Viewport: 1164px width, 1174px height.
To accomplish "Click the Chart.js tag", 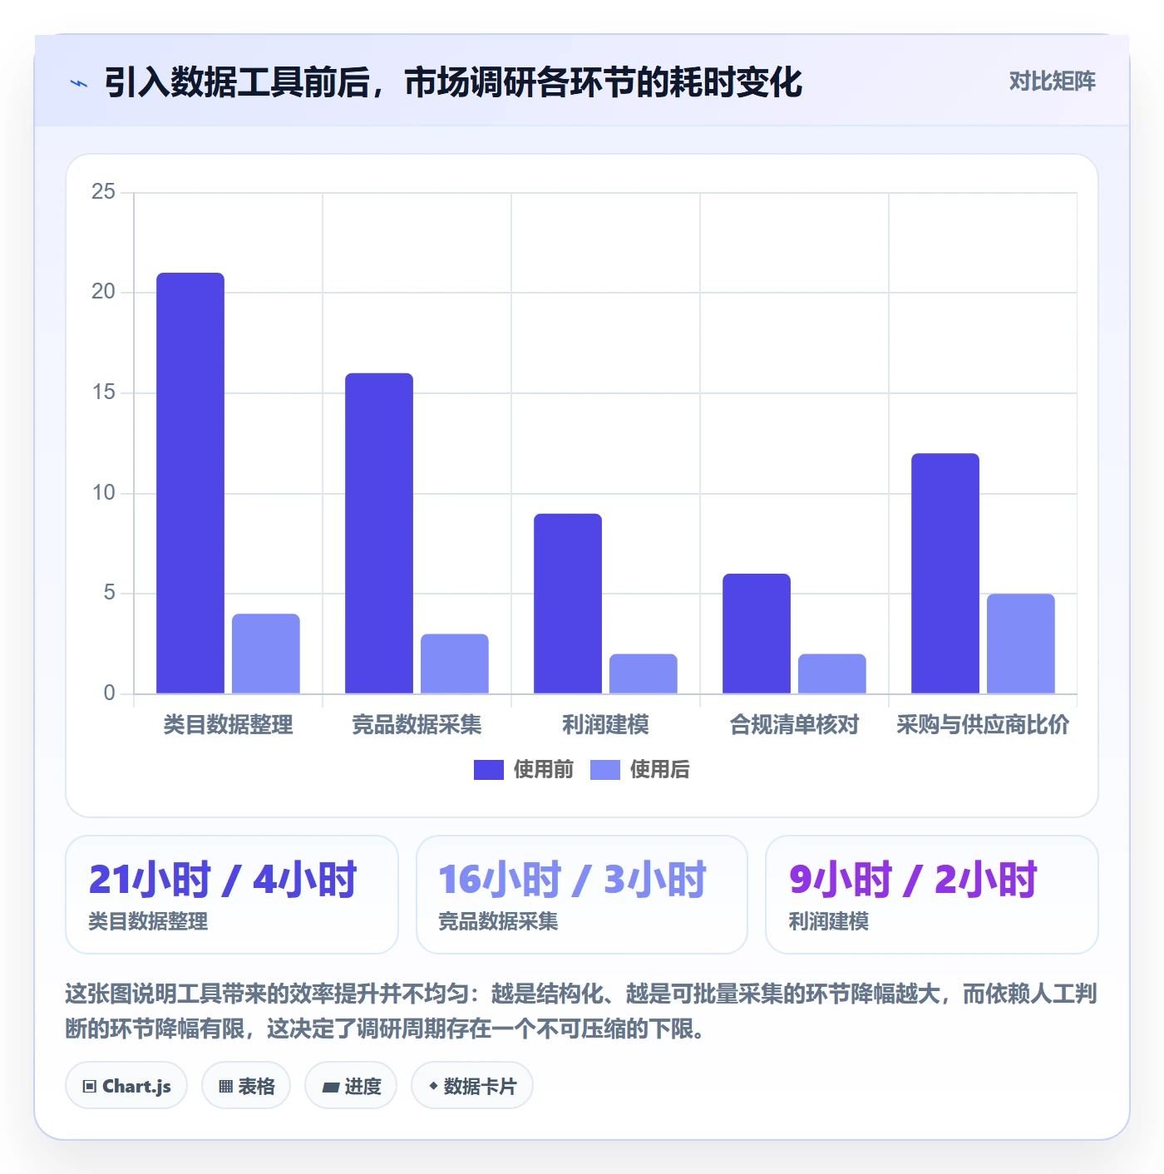I will [126, 1086].
